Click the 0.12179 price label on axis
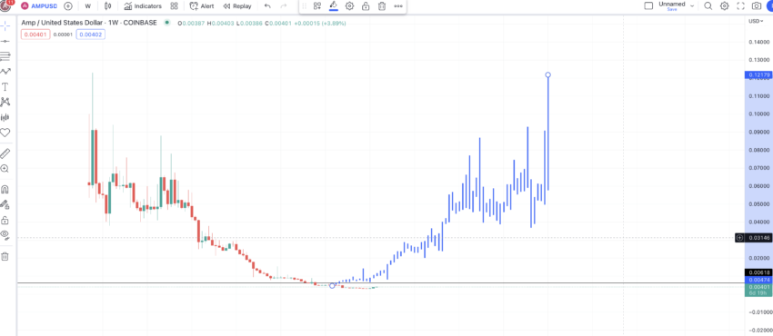Image resolution: width=773 pixels, height=336 pixels. click(x=758, y=74)
